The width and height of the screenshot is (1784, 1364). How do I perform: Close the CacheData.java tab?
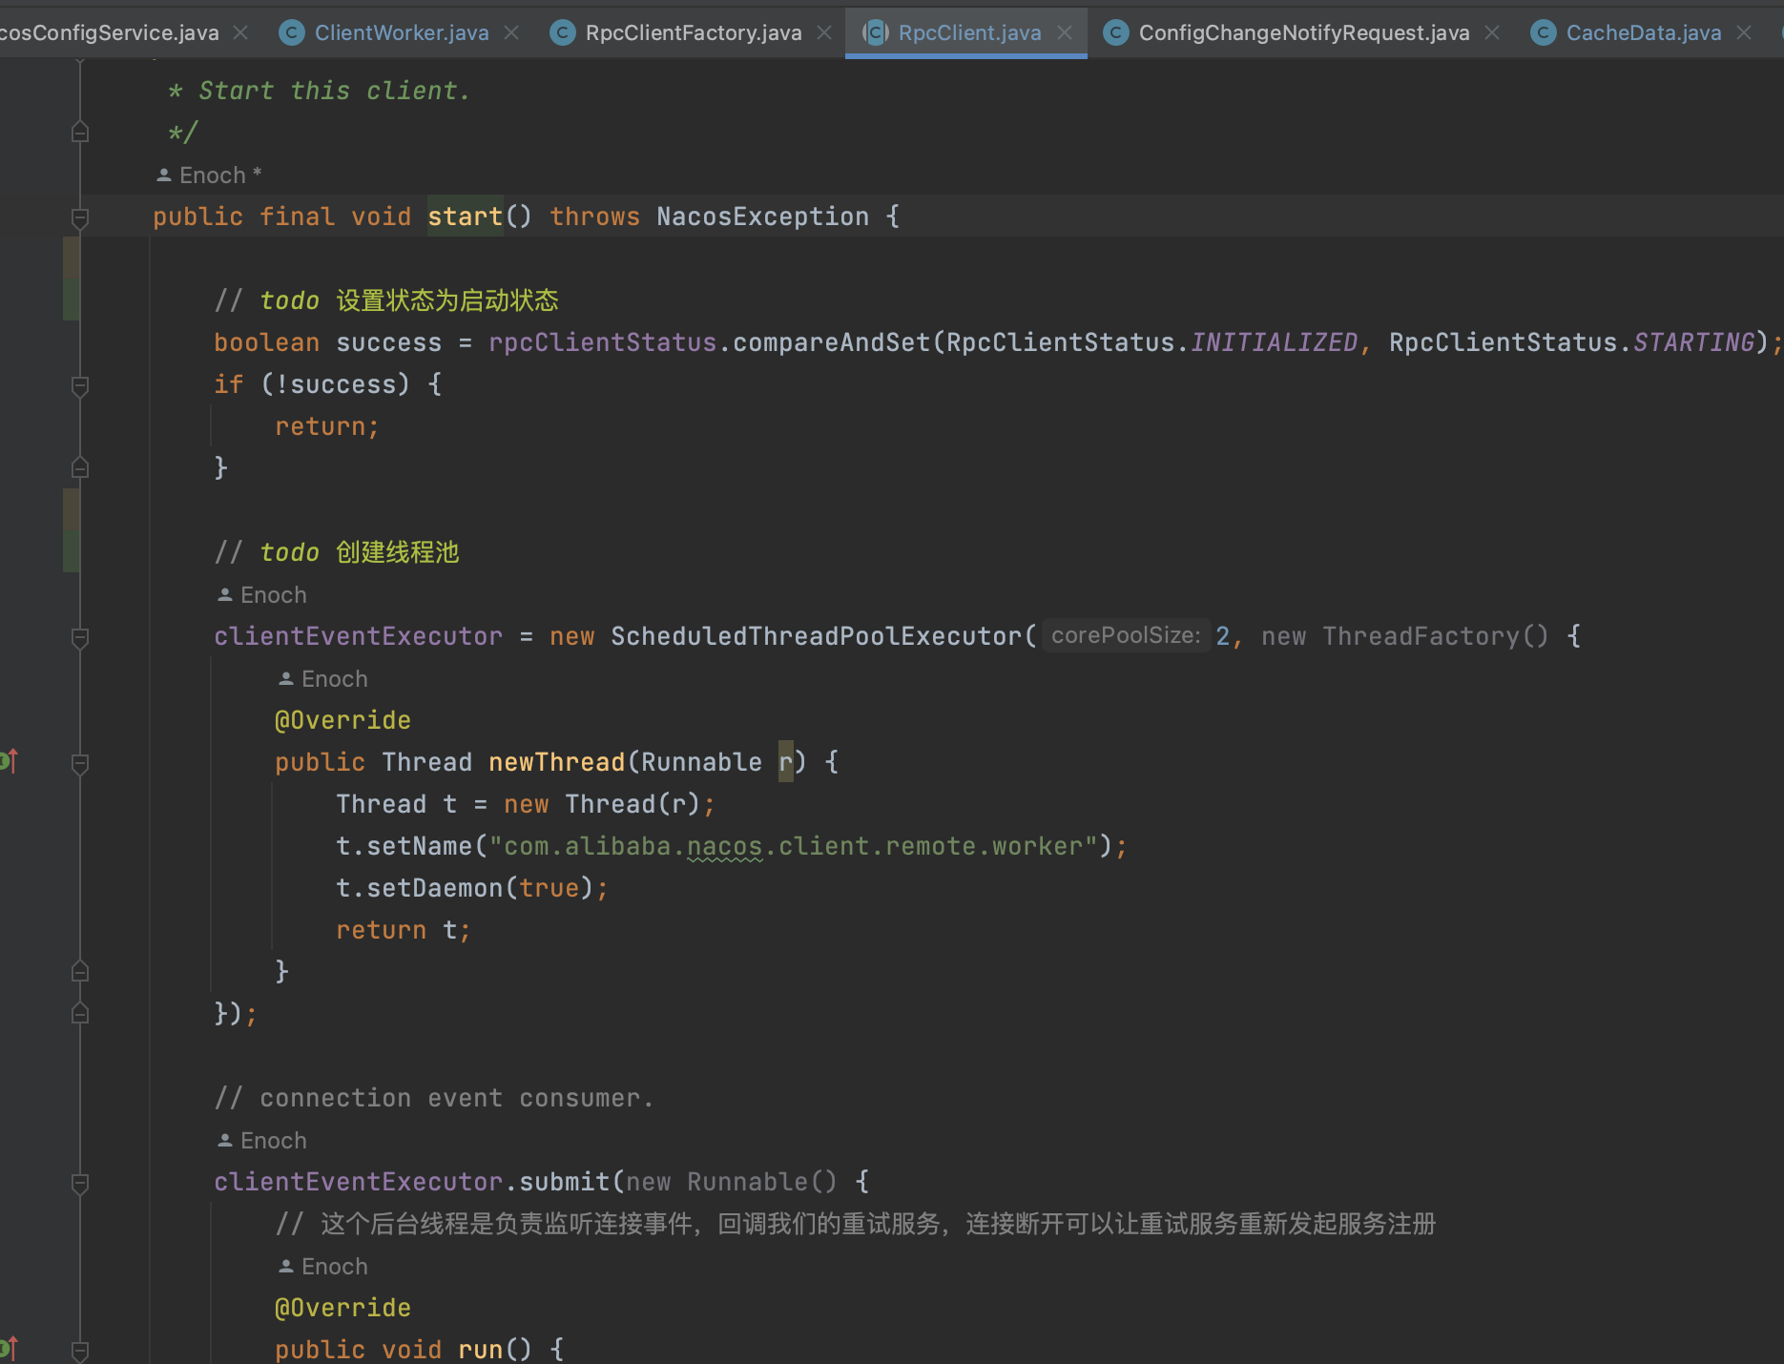coord(1744,32)
